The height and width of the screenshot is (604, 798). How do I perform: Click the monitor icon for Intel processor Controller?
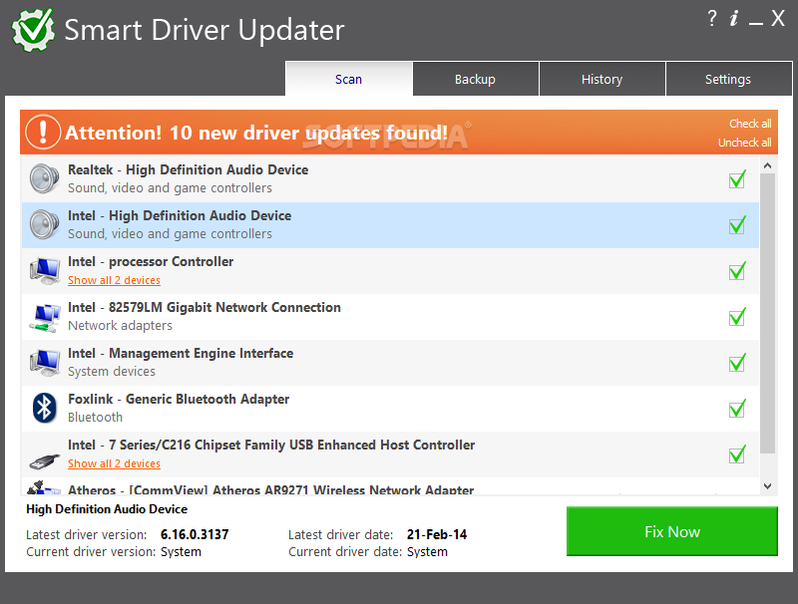pyautogui.click(x=45, y=270)
